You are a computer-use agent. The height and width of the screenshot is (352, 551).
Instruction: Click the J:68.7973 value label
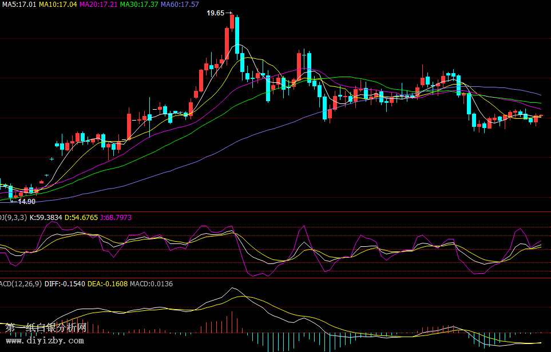coord(116,218)
